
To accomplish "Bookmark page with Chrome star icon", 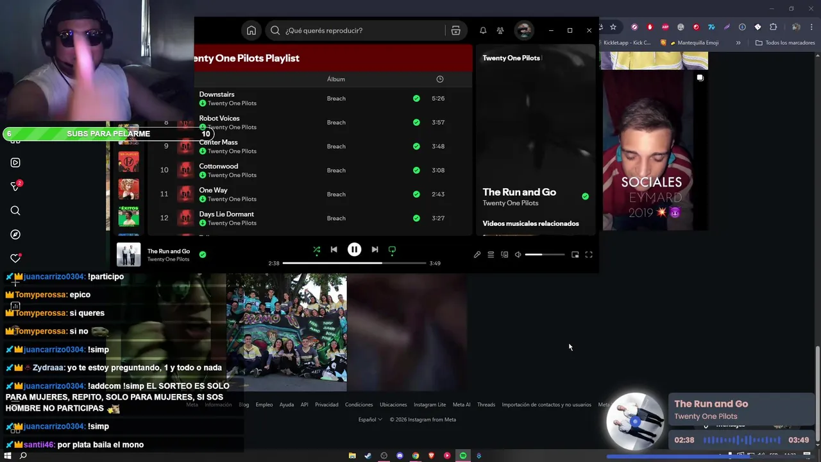I will pos(613,27).
